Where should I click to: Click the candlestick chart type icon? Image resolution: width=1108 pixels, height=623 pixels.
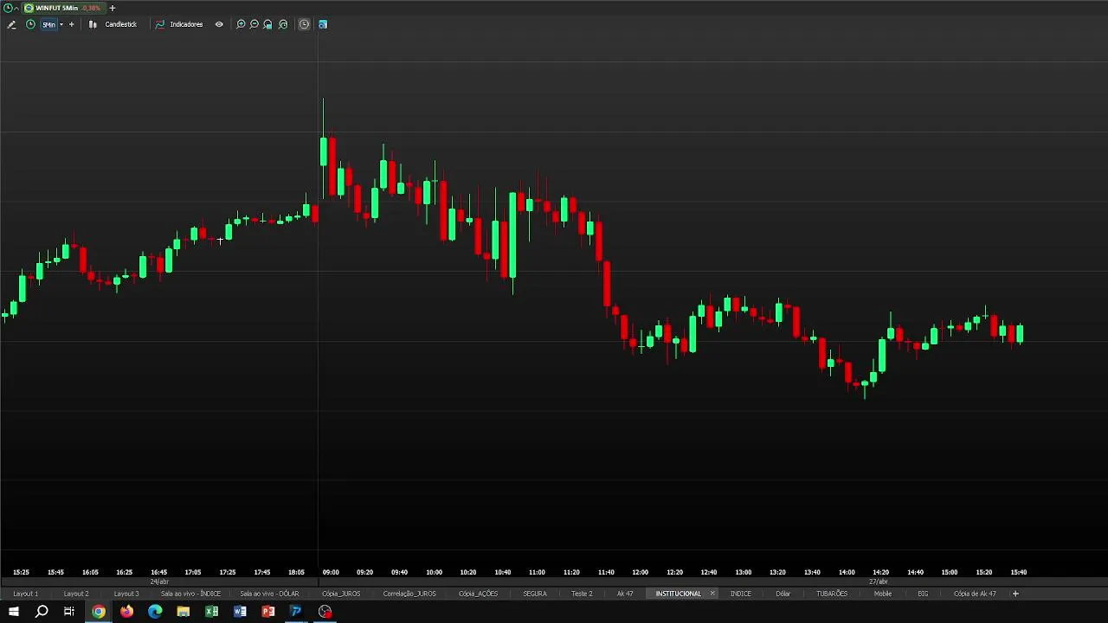[93, 24]
